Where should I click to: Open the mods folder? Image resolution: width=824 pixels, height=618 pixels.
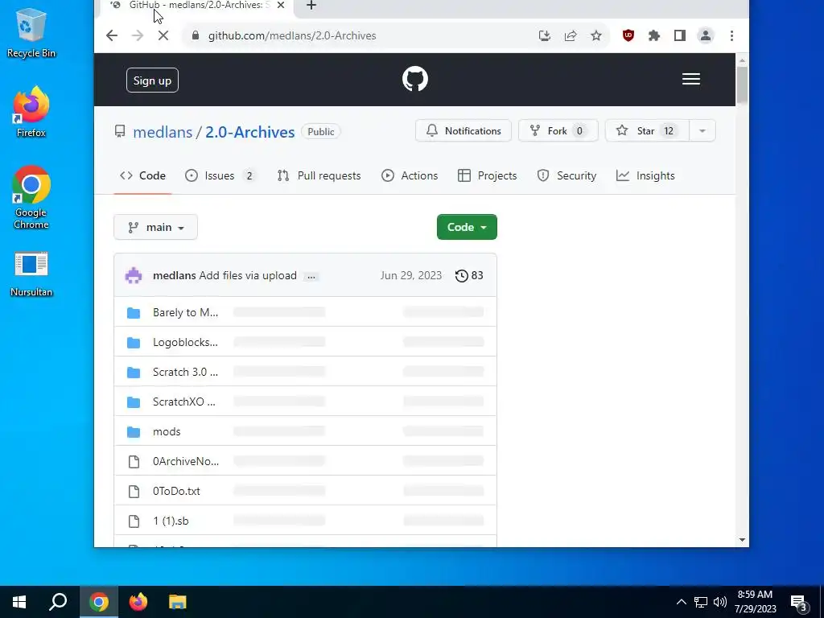[x=167, y=431]
